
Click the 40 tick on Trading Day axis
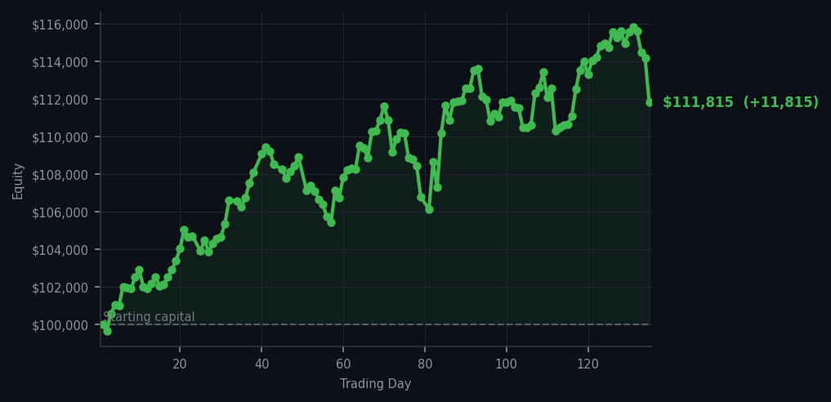click(x=261, y=364)
